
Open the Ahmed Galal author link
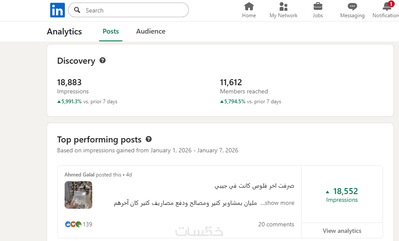pos(79,175)
